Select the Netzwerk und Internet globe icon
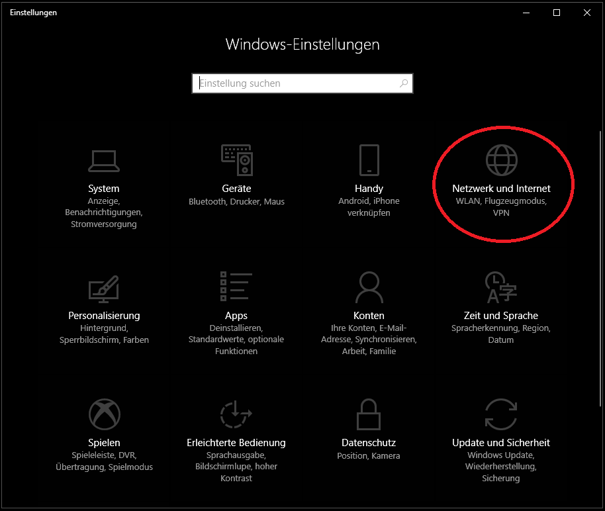 tap(501, 160)
